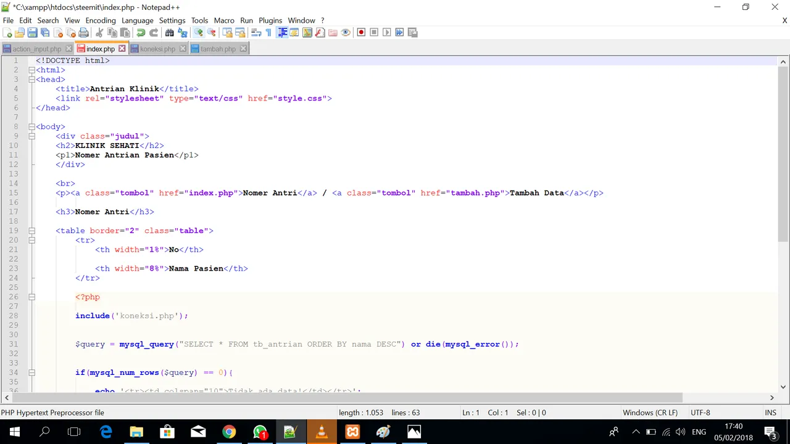Open the Function List panel icon
790x444 pixels.
point(320,33)
